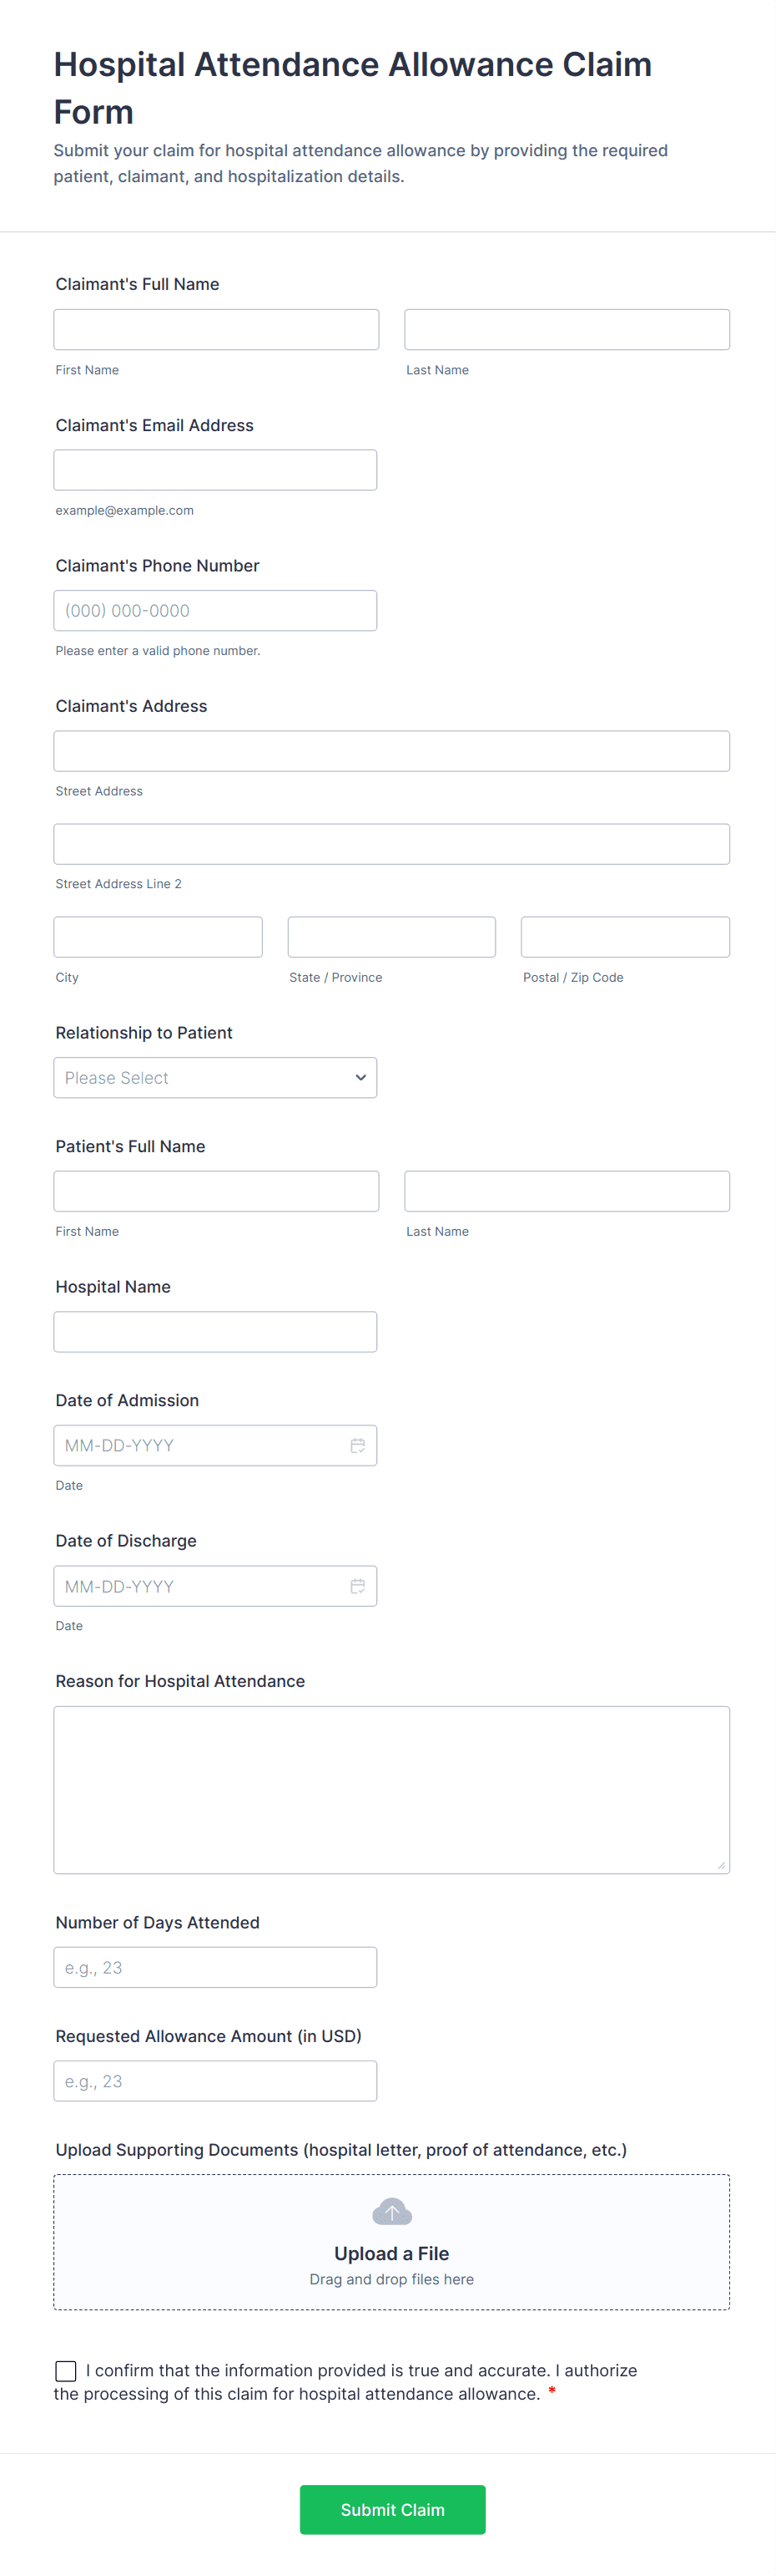The height and width of the screenshot is (2576, 776).
Task: Click the Requested Allowance Amount field
Action: [x=216, y=2081]
